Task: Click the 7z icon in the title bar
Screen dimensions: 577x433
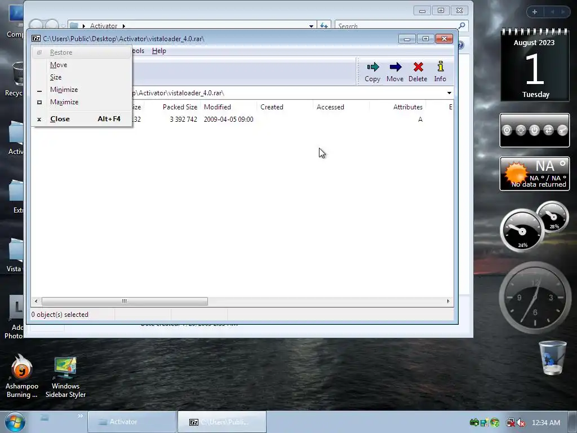Action: click(x=36, y=39)
